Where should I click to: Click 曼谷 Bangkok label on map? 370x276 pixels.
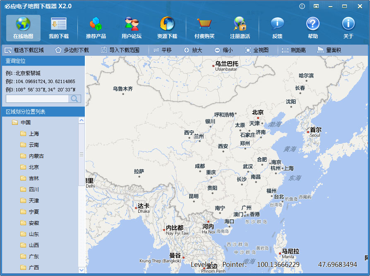tap(175, 255)
